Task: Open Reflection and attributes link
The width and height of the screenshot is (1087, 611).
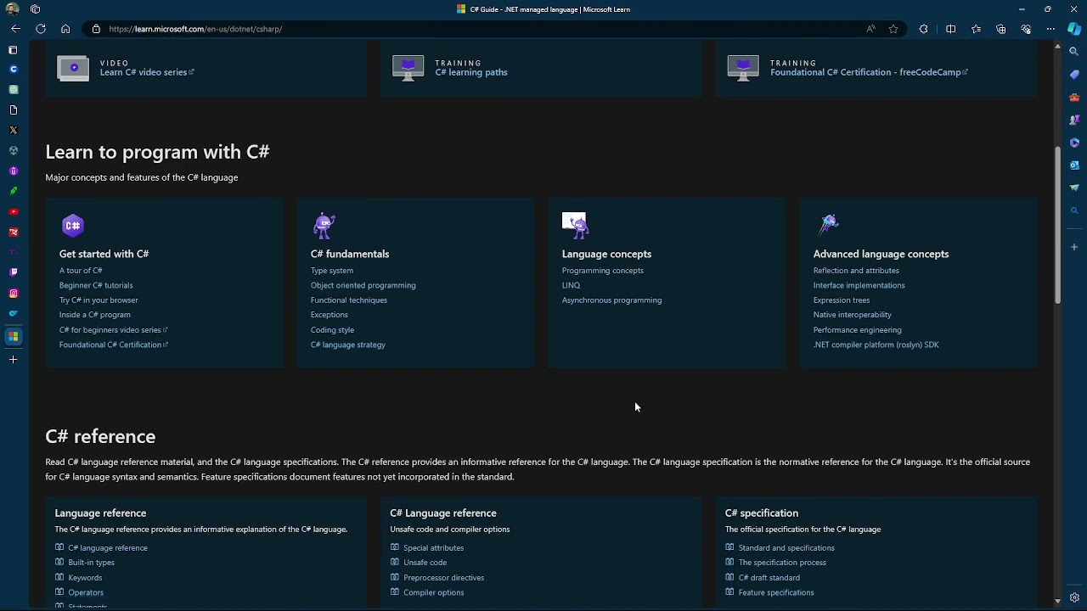Action: pos(856,271)
